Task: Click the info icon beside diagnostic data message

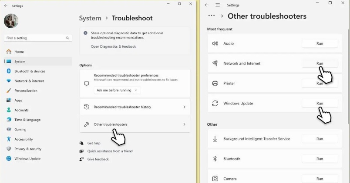Action: [85, 33]
